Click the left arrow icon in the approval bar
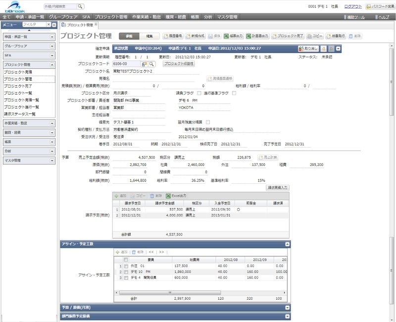The image size is (396, 322). coord(324,49)
